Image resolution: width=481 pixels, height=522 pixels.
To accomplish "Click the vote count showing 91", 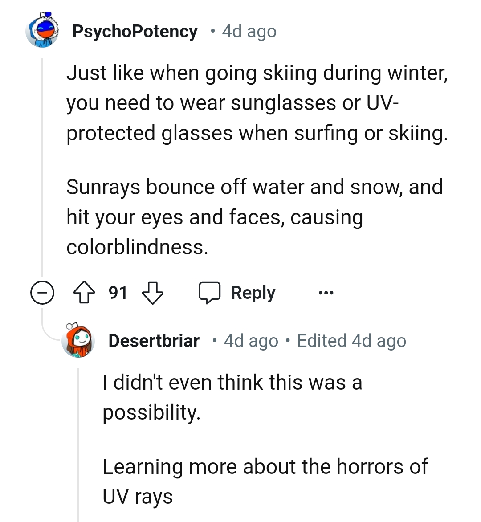I will coord(118,293).
